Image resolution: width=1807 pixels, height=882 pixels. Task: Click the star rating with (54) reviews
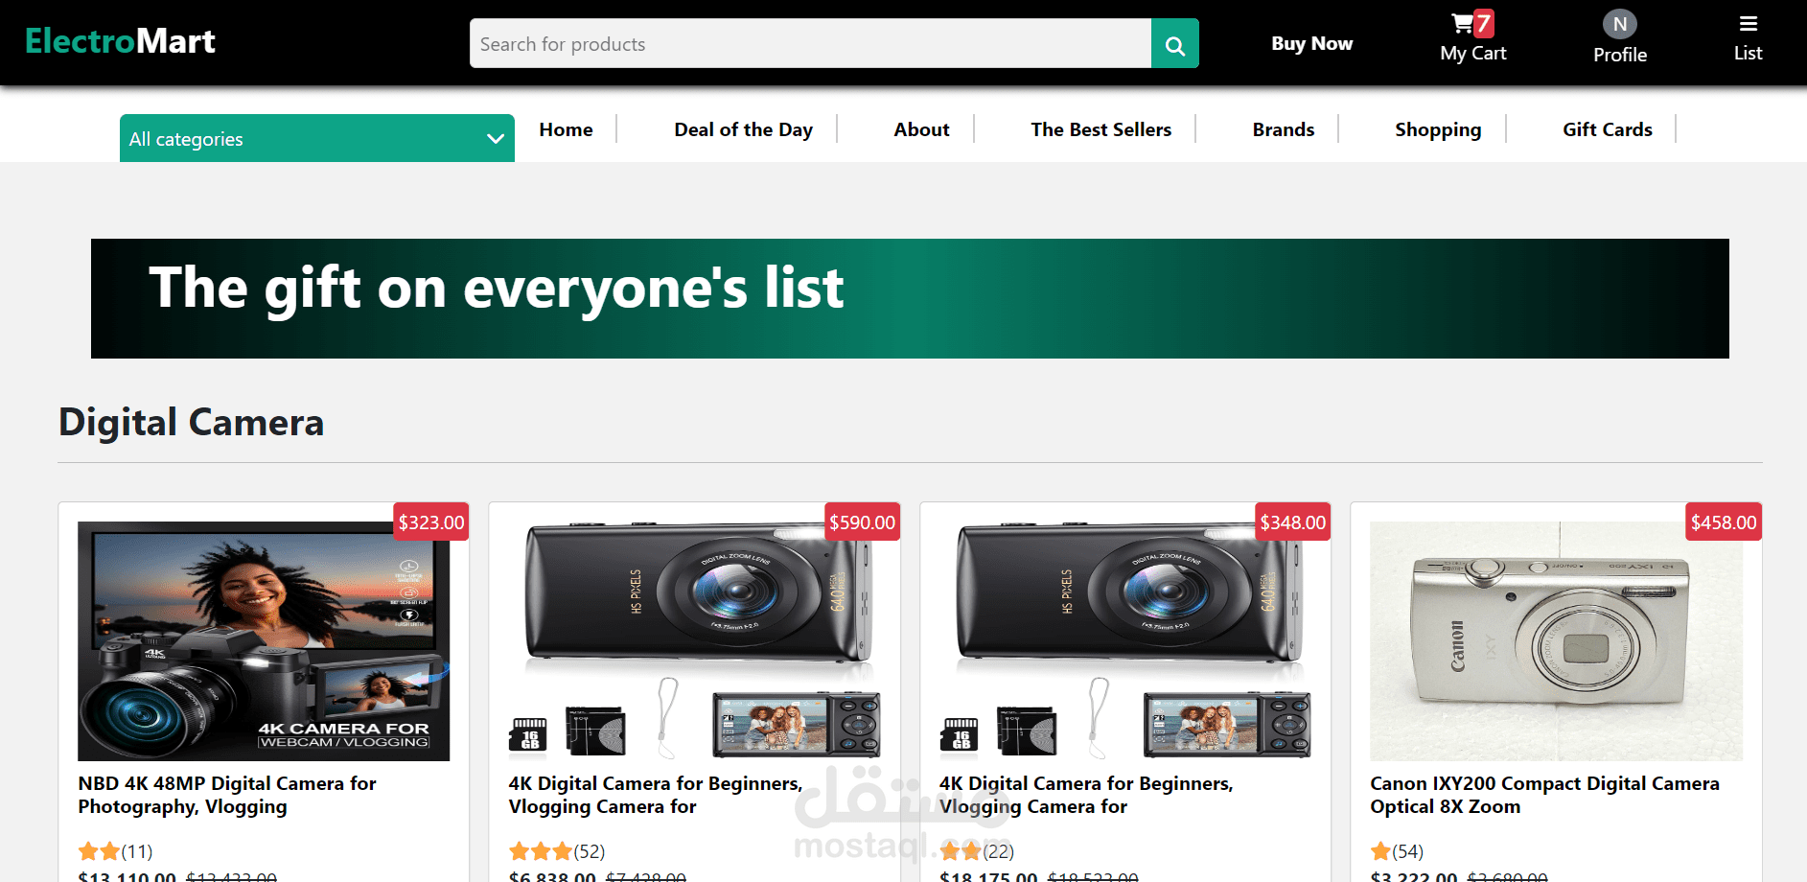click(1397, 851)
